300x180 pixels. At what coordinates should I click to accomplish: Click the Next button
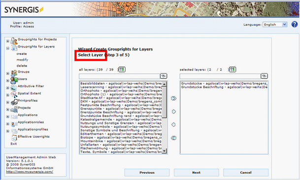196,173
